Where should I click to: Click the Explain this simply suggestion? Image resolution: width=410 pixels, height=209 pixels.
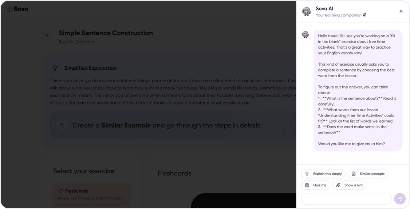tap(323, 174)
